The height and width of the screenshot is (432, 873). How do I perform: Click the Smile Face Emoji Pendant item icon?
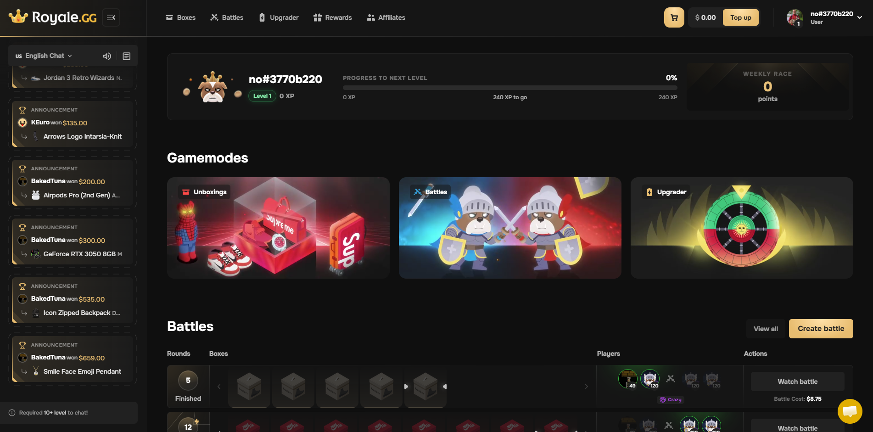36,371
